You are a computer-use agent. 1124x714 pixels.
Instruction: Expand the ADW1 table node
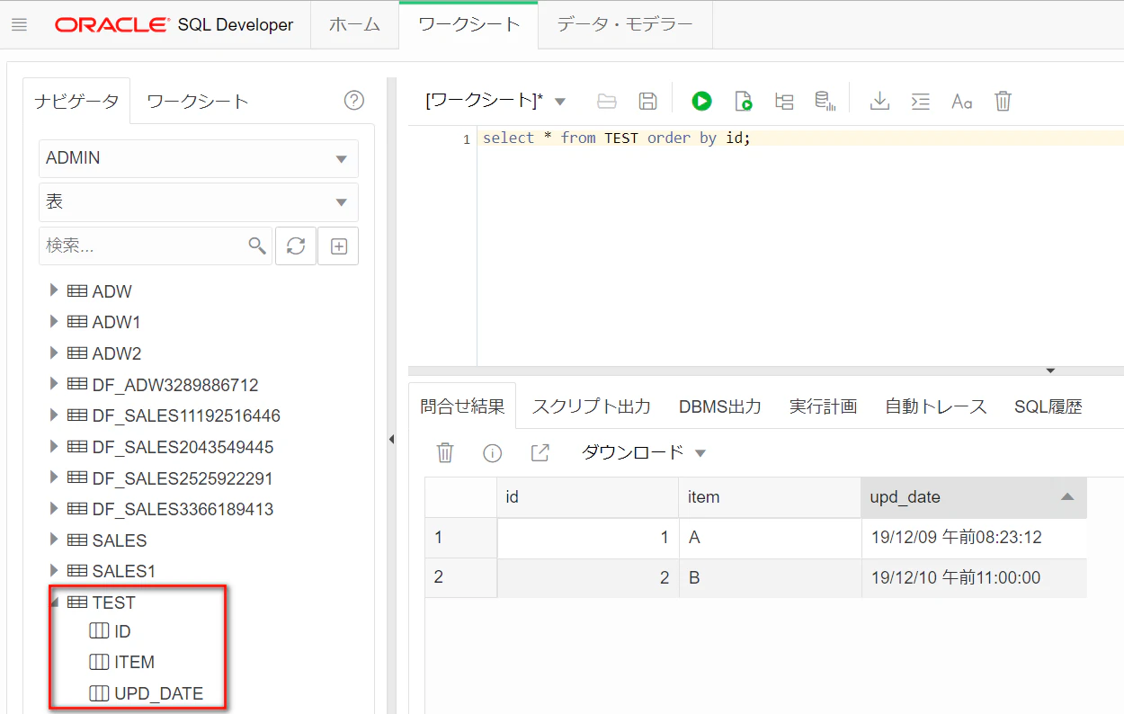pos(54,321)
